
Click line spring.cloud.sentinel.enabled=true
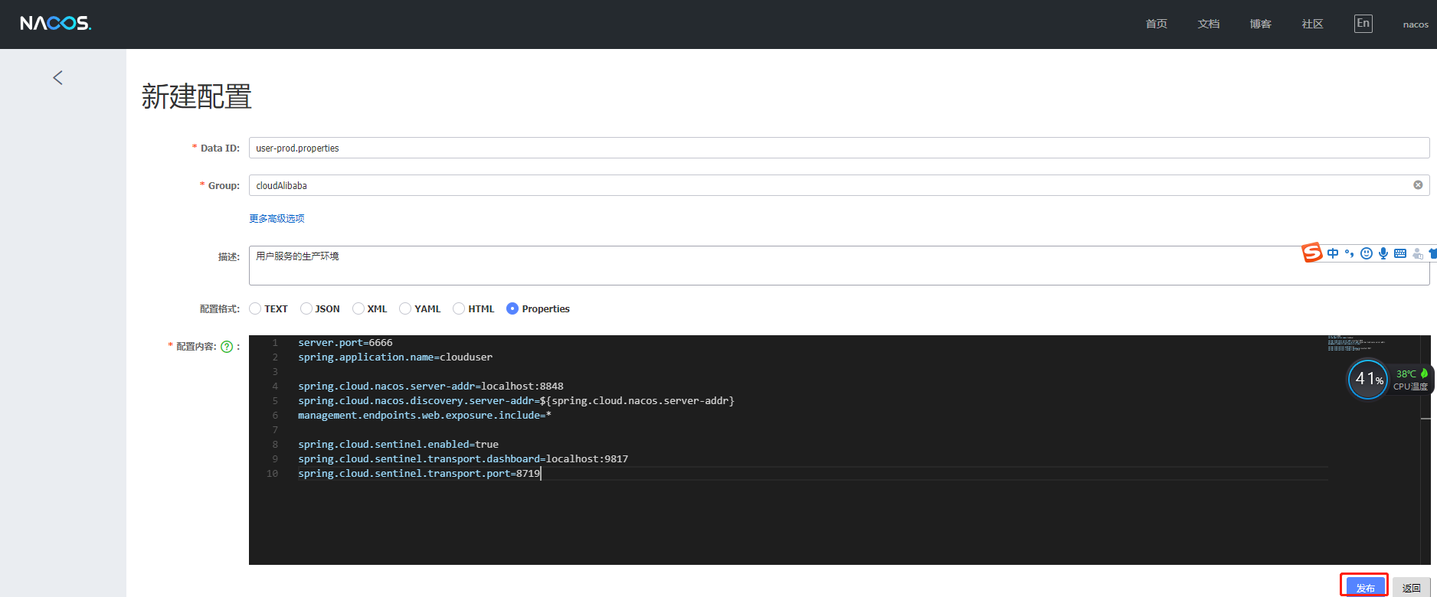coord(398,445)
